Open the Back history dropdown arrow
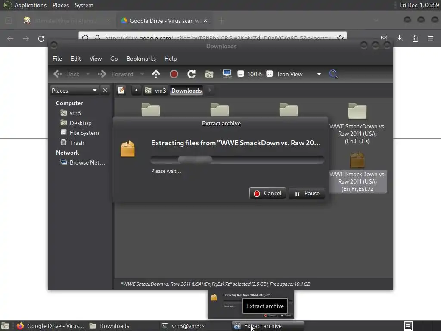The height and width of the screenshot is (331, 441). [88, 74]
